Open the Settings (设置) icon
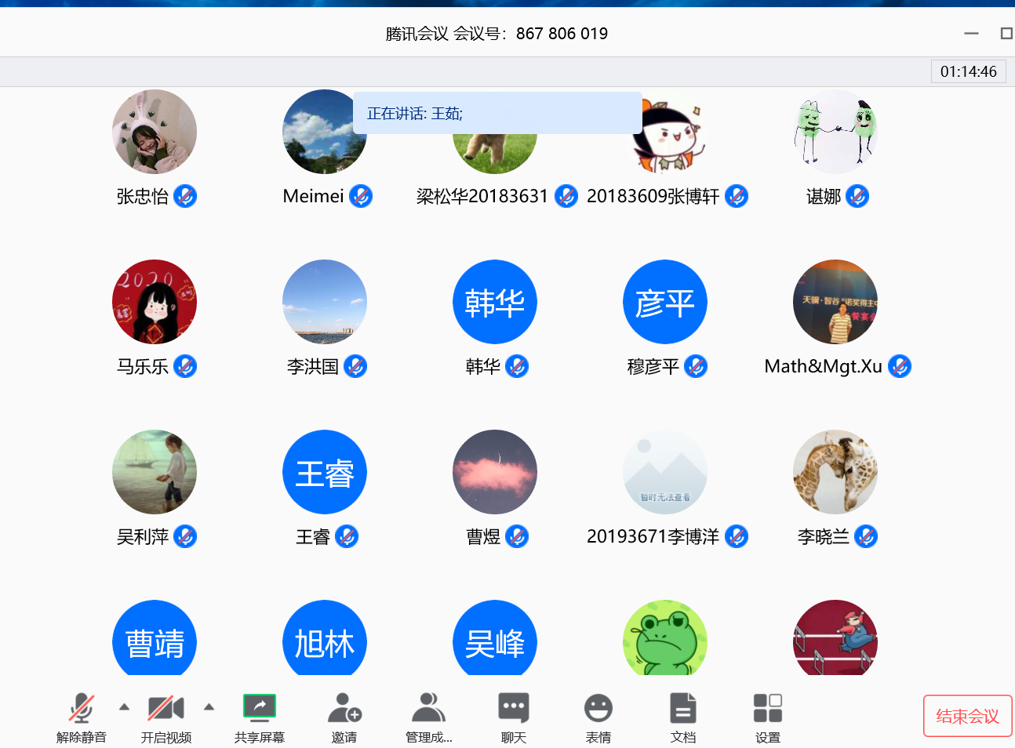Viewport: 1015px width, 748px height. 767,709
